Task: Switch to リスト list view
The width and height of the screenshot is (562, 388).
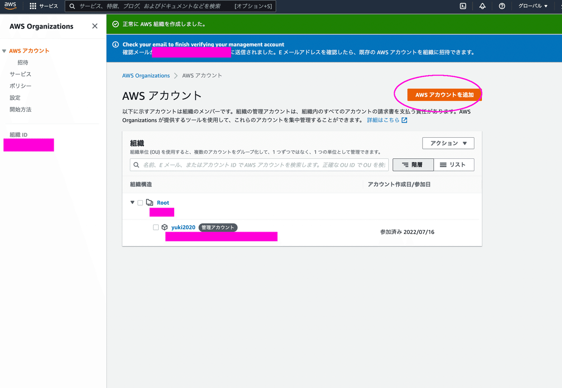Action: pos(454,165)
